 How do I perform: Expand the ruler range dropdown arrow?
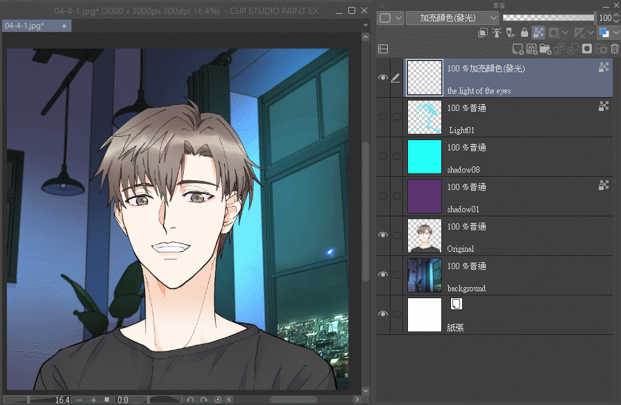[590, 33]
